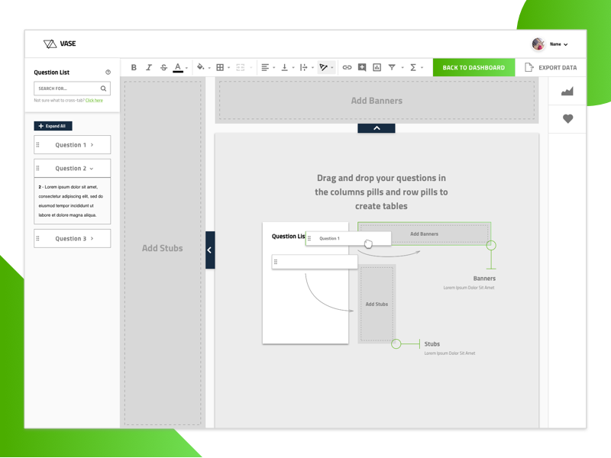The image size is (611, 458).
Task: Open the text wrapping dropdown arrow
Action: click(312, 68)
